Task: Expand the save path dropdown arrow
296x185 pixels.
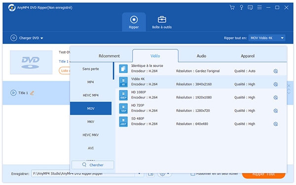Action: coord(139,174)
